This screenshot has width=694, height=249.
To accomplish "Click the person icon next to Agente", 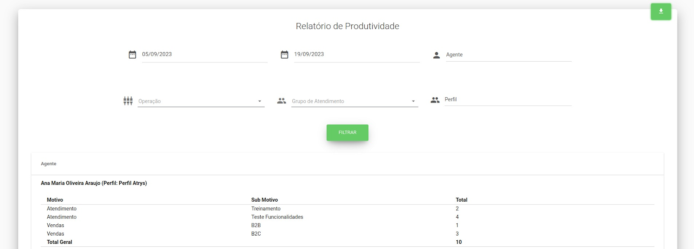I will click(436, 55).
